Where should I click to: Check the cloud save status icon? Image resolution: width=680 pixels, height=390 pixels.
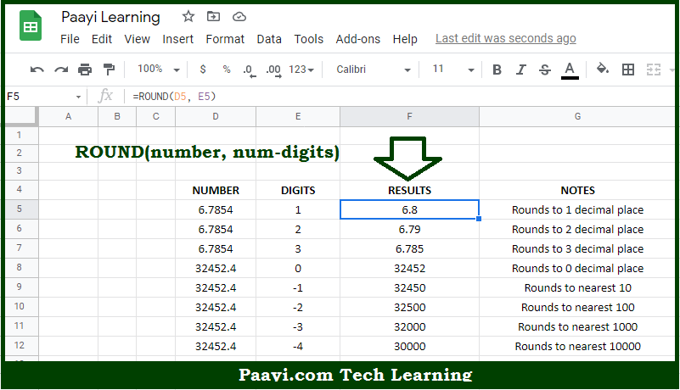[x=239, y=17]
